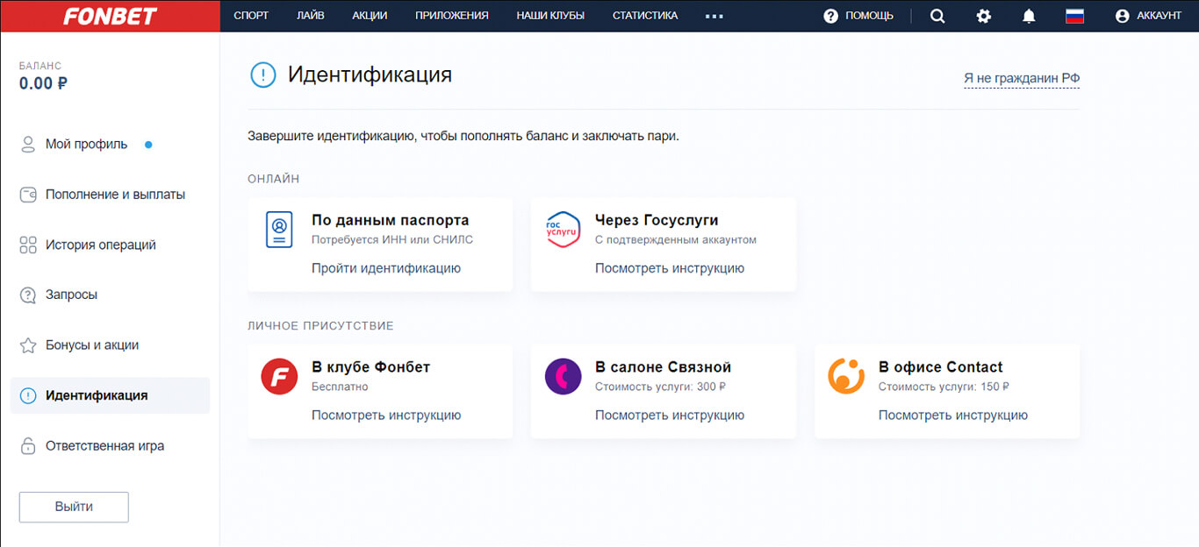
Task: Click the orange Contact office icon
Action: click(x=846, y=376)
